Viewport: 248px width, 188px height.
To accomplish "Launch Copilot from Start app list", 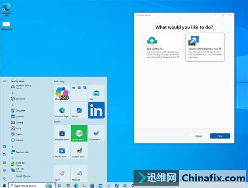I will [x=17, y=134].
